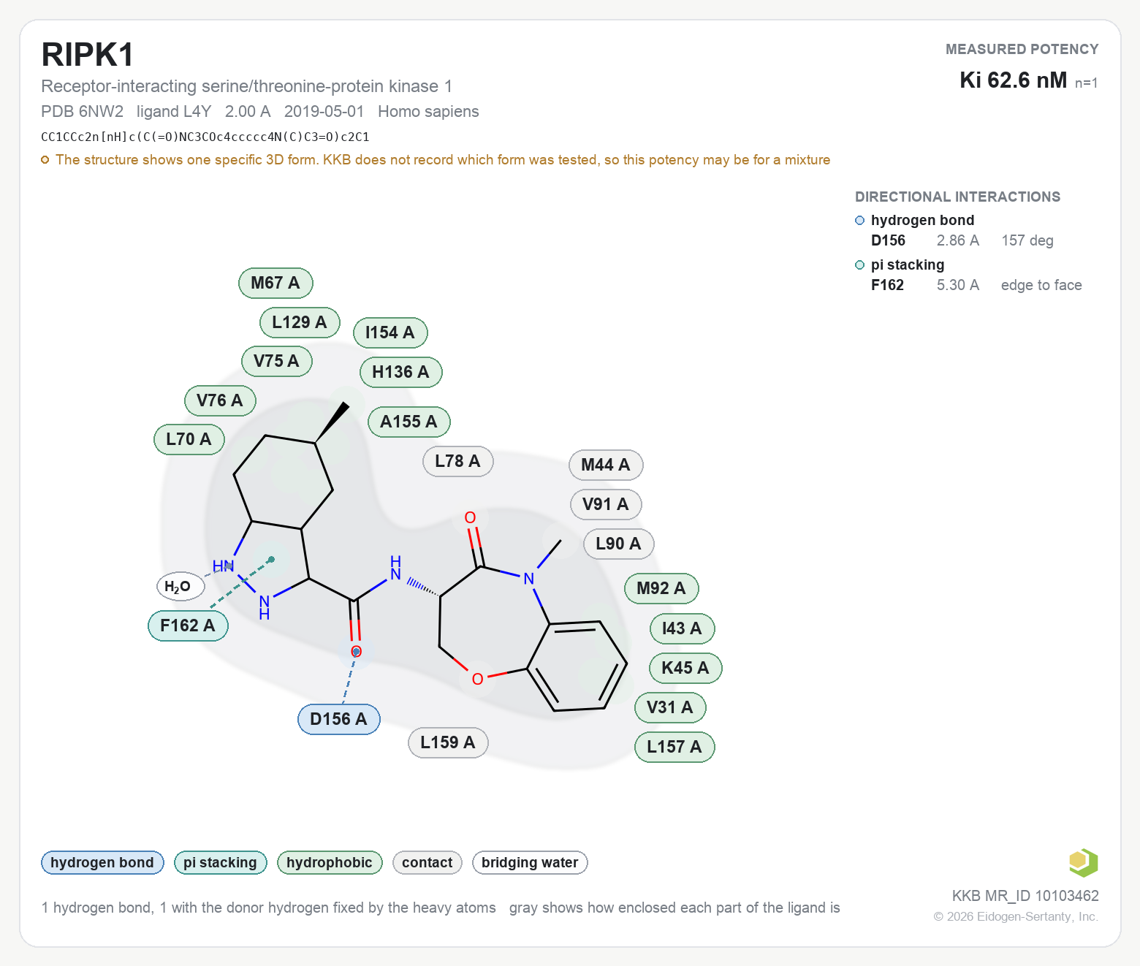
Task: Click residue label V75 A
Action: (276, 361)
